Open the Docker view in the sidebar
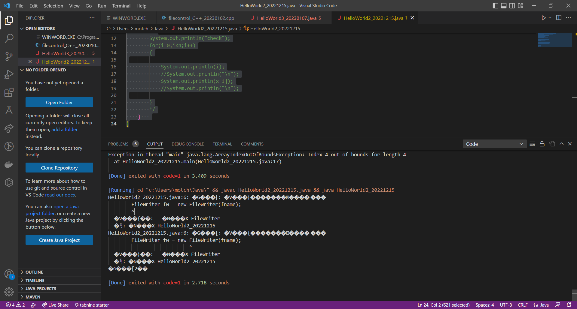The width and height of the screenshot is (577, 309). (9, 164)
